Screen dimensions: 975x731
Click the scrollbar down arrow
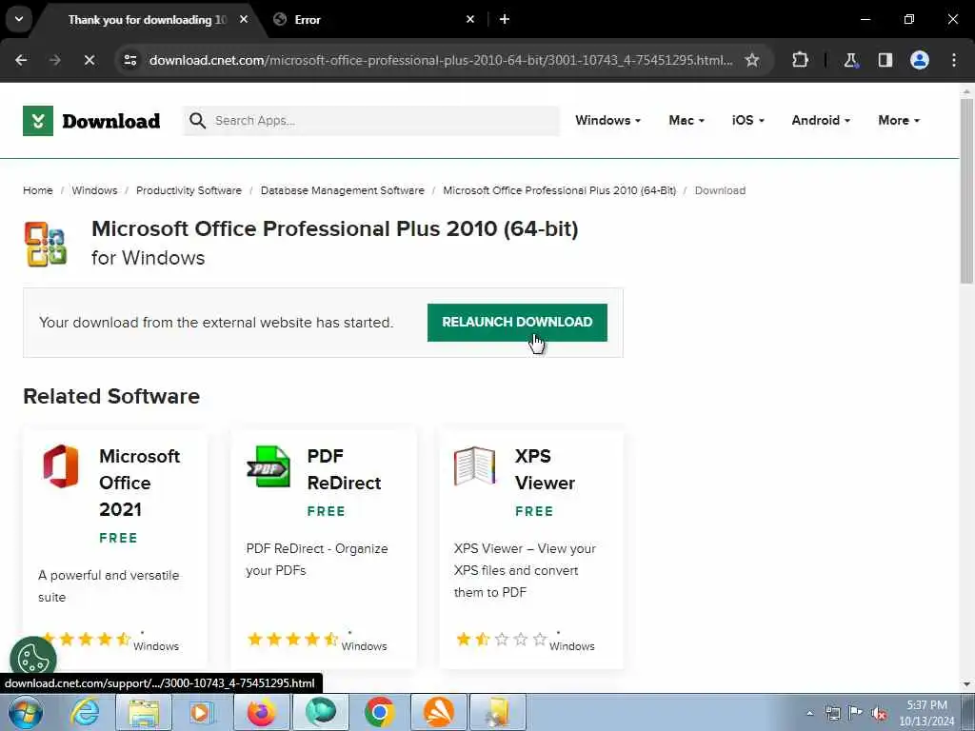point(966,683)
